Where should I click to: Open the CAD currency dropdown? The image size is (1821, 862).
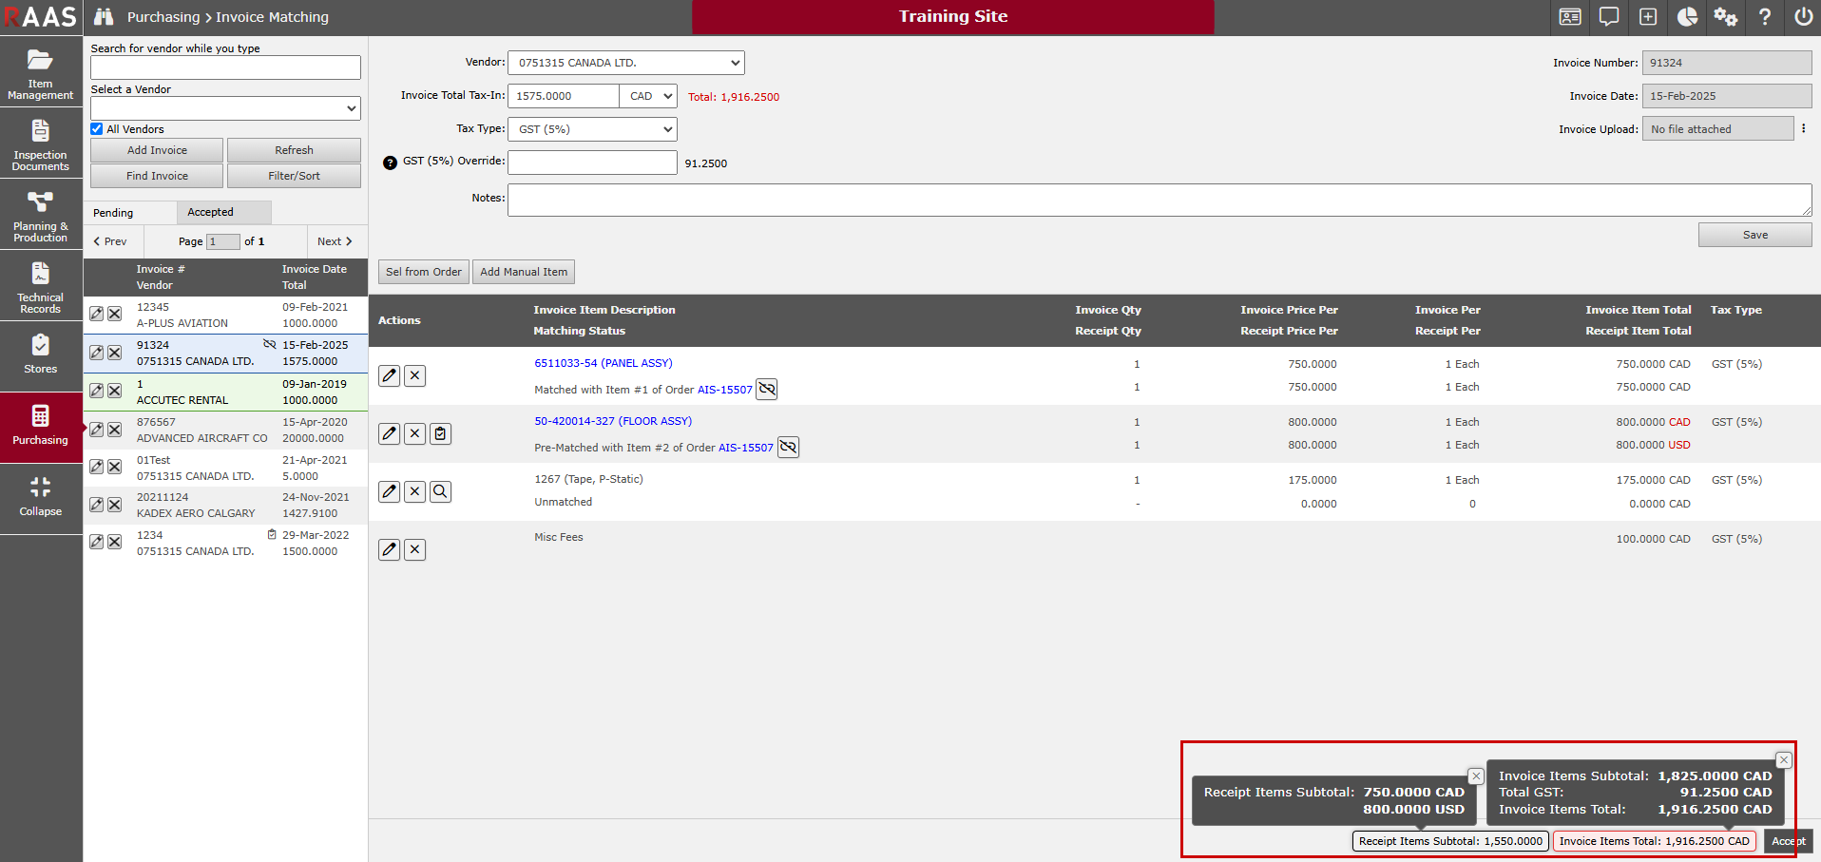click(649, 96)
